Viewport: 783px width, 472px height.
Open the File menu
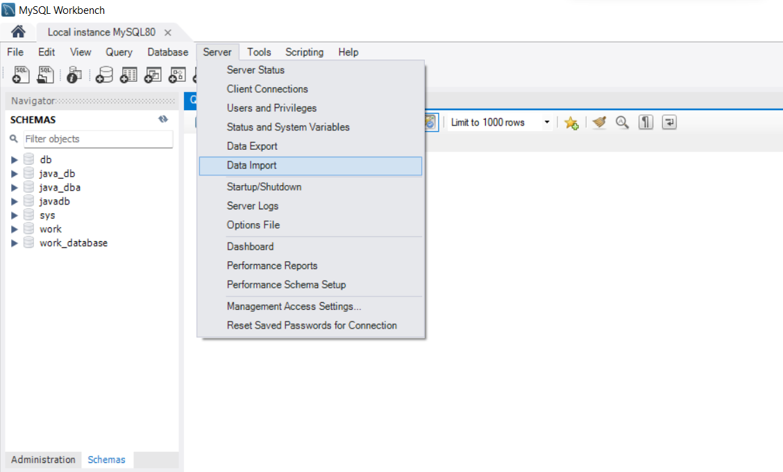tap(15, 52)
